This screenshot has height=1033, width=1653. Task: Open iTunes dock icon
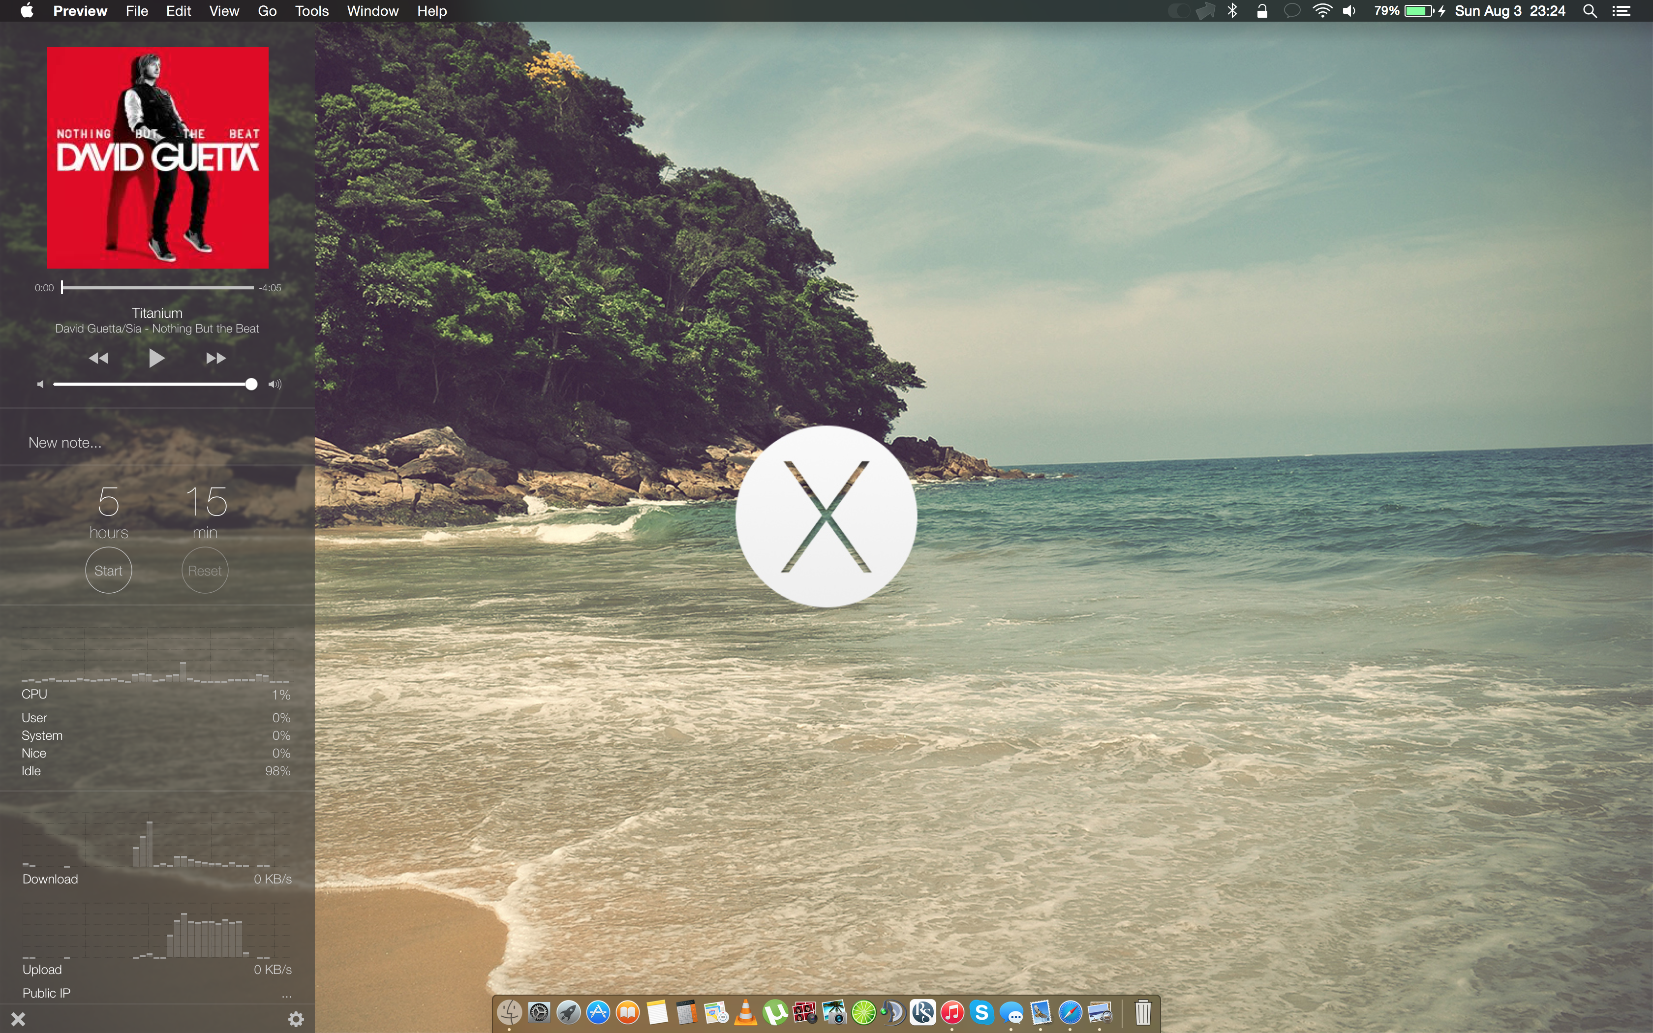(952, 1012)
